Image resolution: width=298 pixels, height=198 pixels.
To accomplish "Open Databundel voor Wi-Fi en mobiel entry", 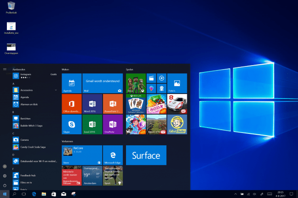I will (35, 161).
